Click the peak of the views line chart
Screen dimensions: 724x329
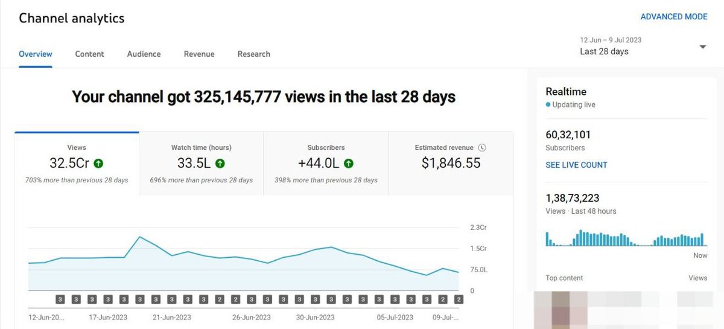pyautogui.click(x=140, y=237)
